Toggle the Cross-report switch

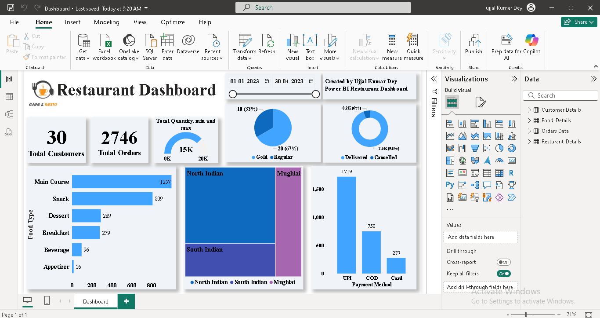(x=503, y=262)
